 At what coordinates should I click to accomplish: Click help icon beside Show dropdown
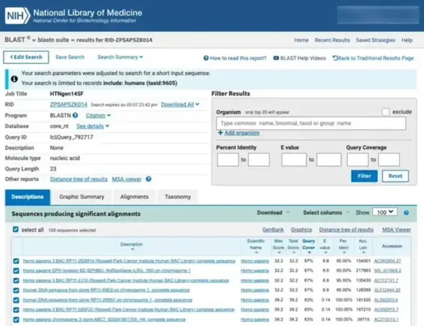pyautogui.click(x=406, y=213)
